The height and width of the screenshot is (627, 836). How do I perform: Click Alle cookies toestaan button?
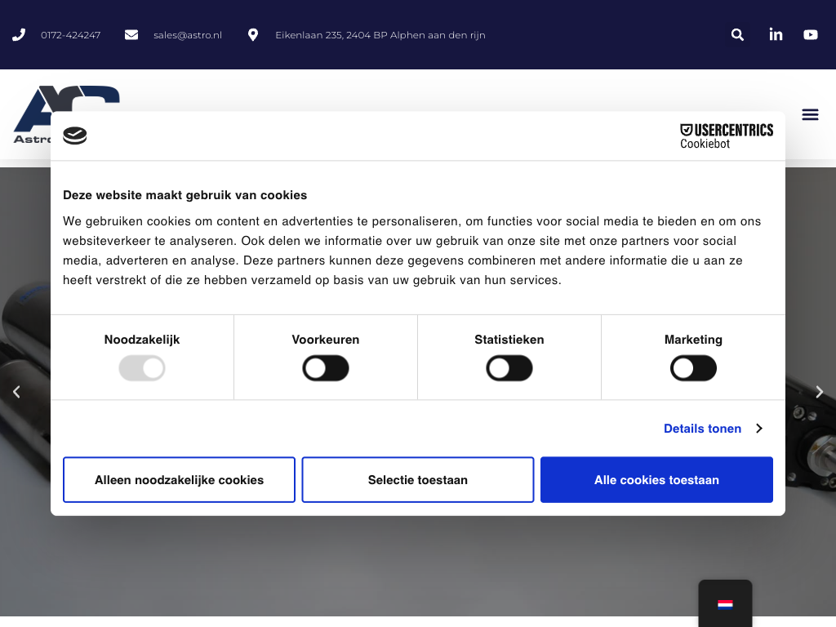coord(656,480)
